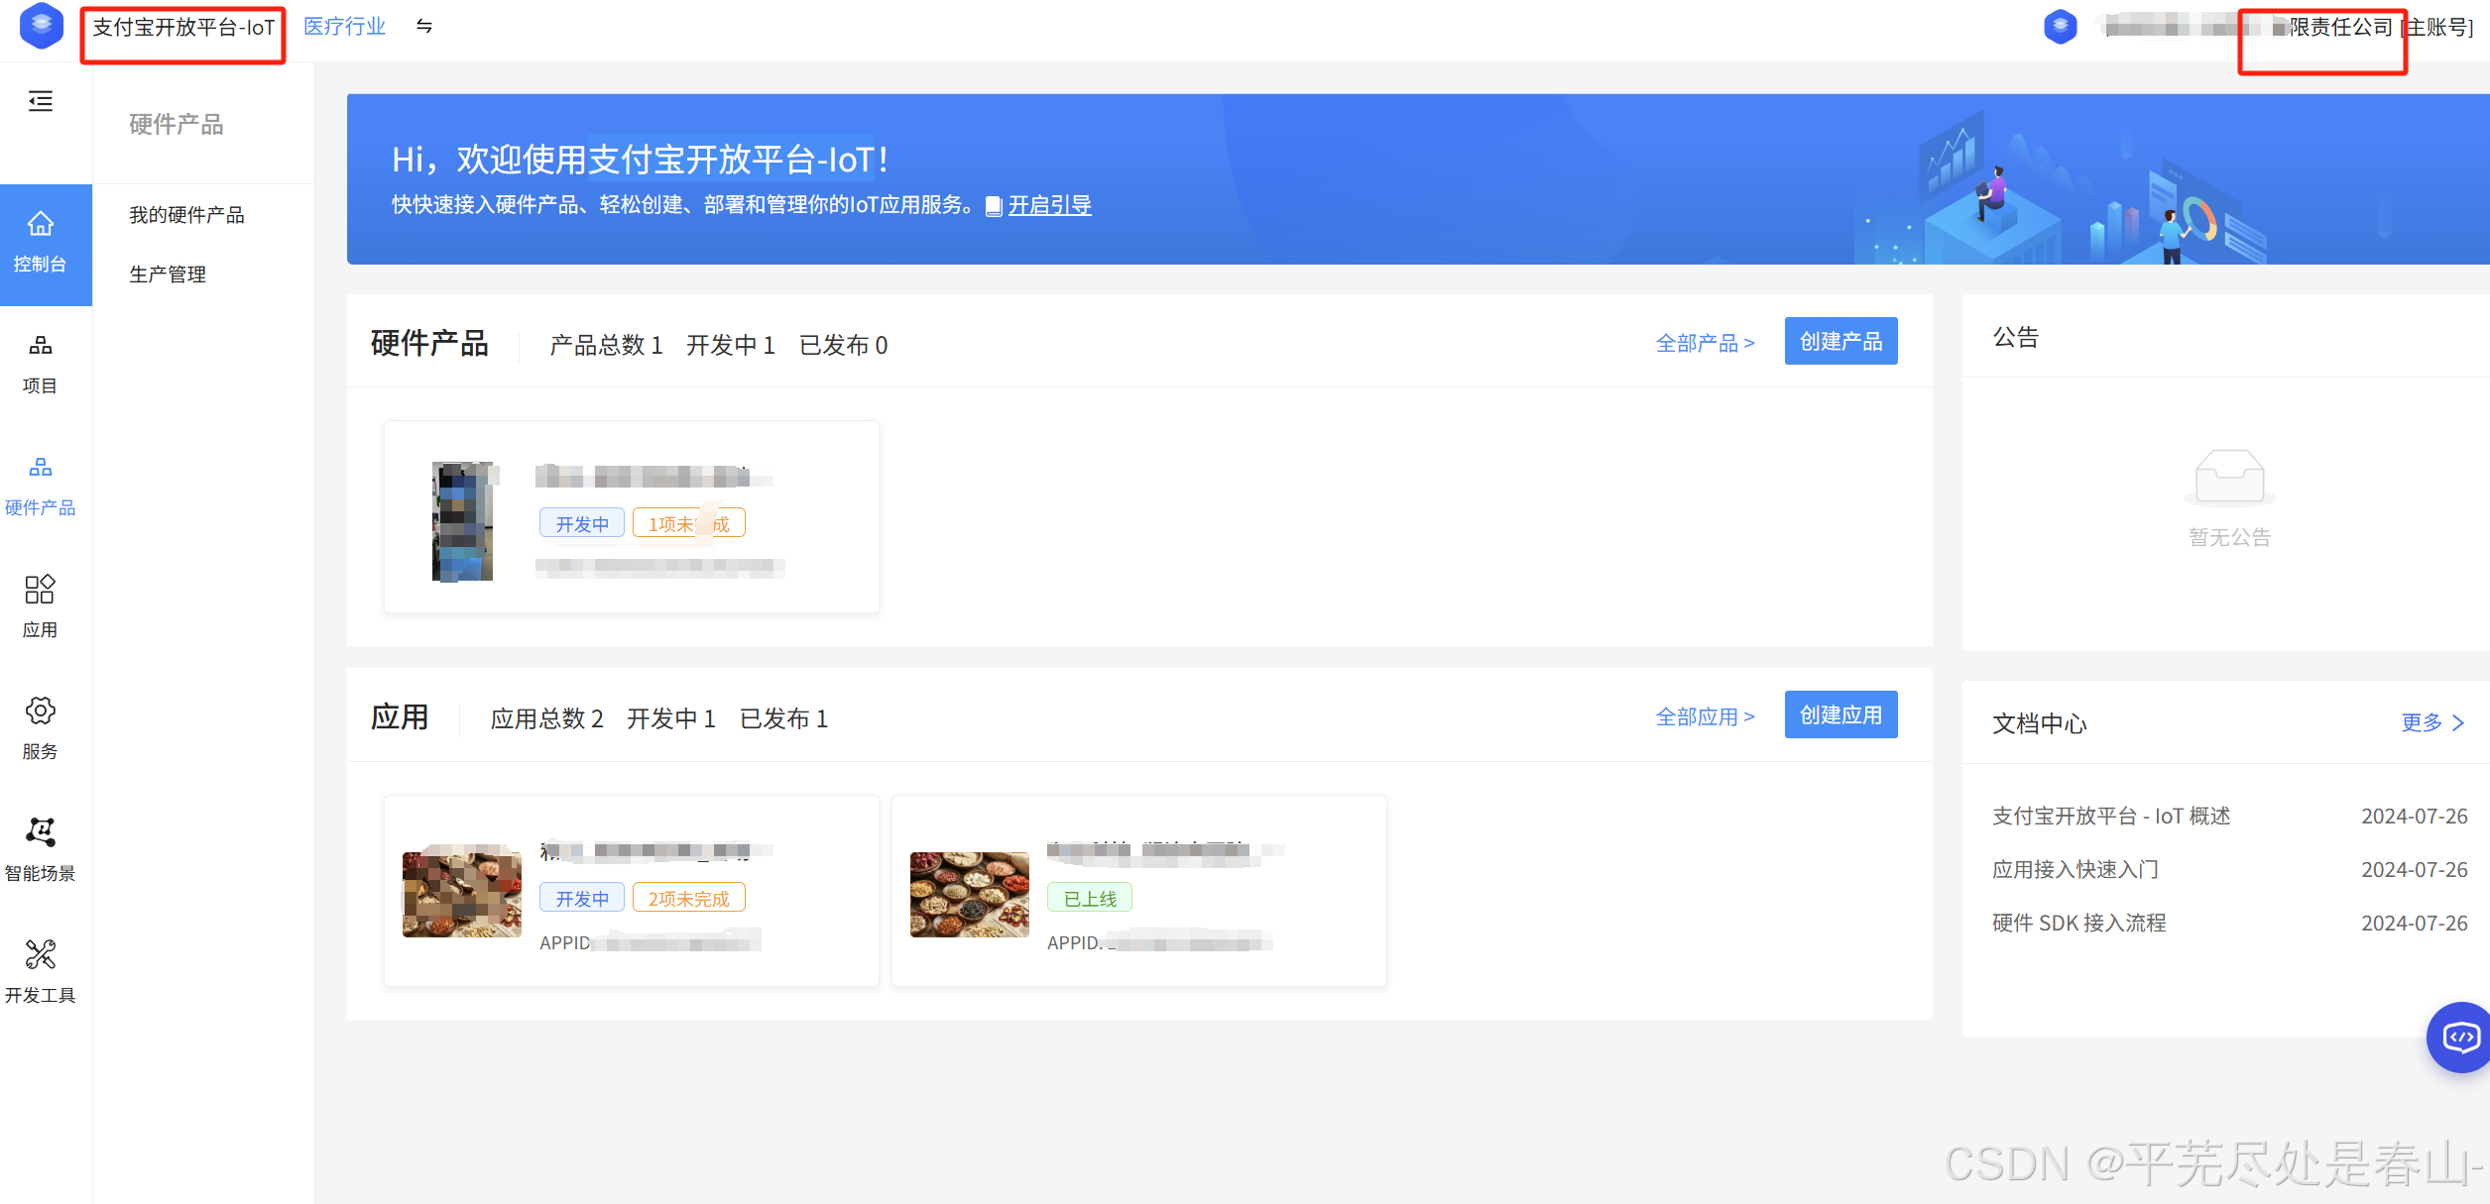Open the 项目 sidebar icon
This screenshot has height=1204, width=2490.
click(x=41, y=346)
